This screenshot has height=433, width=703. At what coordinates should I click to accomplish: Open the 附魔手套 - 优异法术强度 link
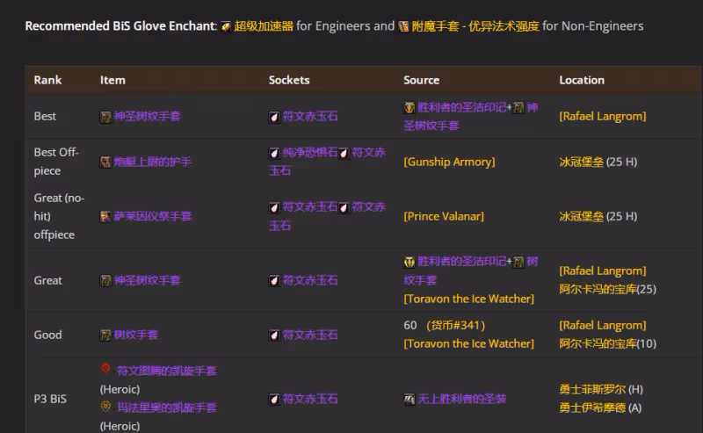pos(475,26)
